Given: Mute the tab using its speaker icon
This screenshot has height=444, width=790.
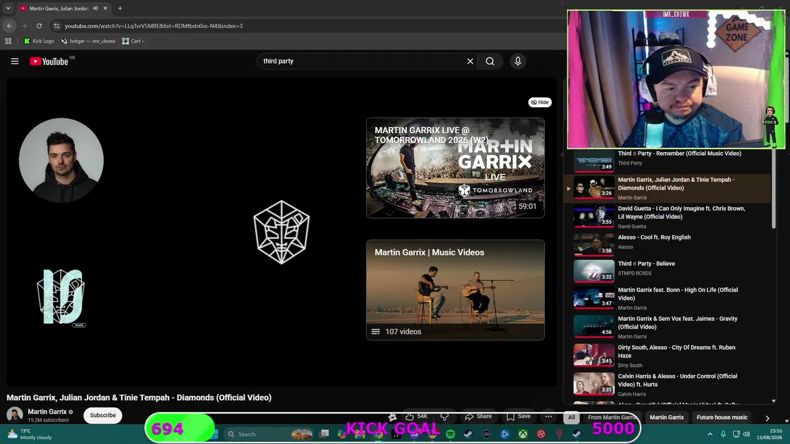Looking at the screenshot, I should pyautogui.click(x=95, y=9).
